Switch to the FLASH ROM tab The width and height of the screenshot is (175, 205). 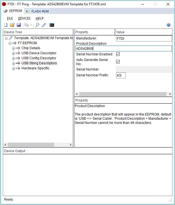click(37, 11)
